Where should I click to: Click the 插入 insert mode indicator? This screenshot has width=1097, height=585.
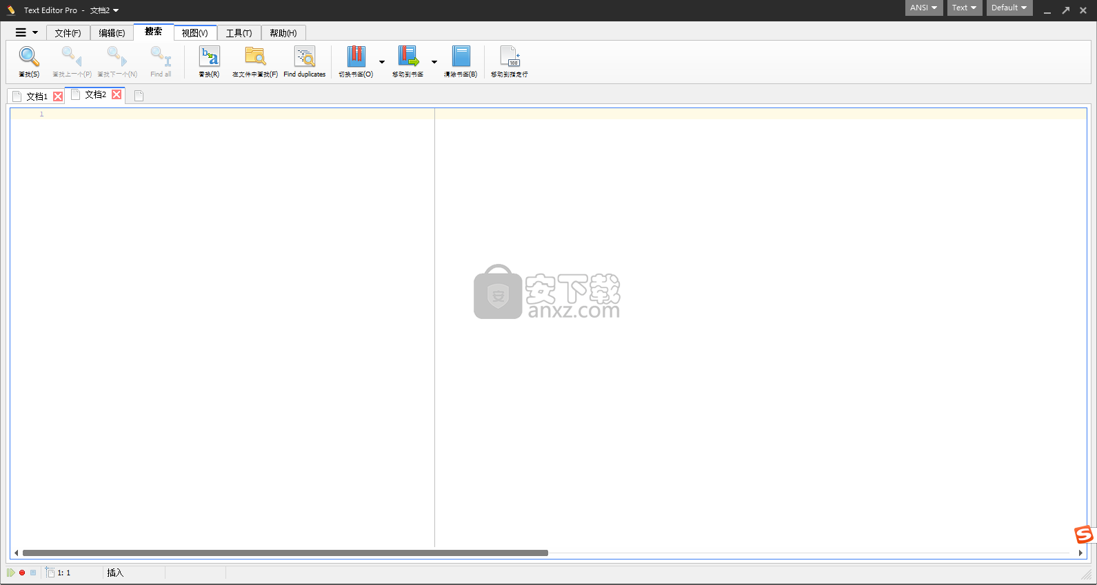pyautogui.click(x=115, y=573)
